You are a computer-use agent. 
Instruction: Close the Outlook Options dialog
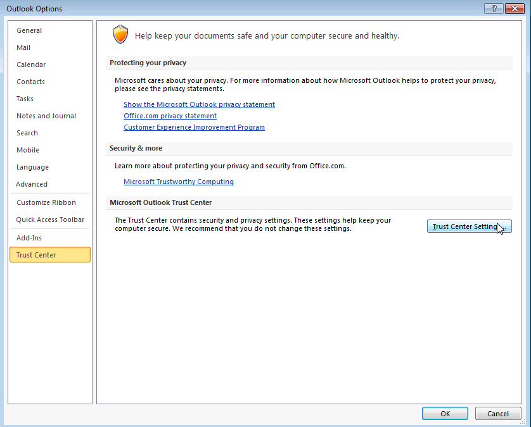(x=515, y=8)
